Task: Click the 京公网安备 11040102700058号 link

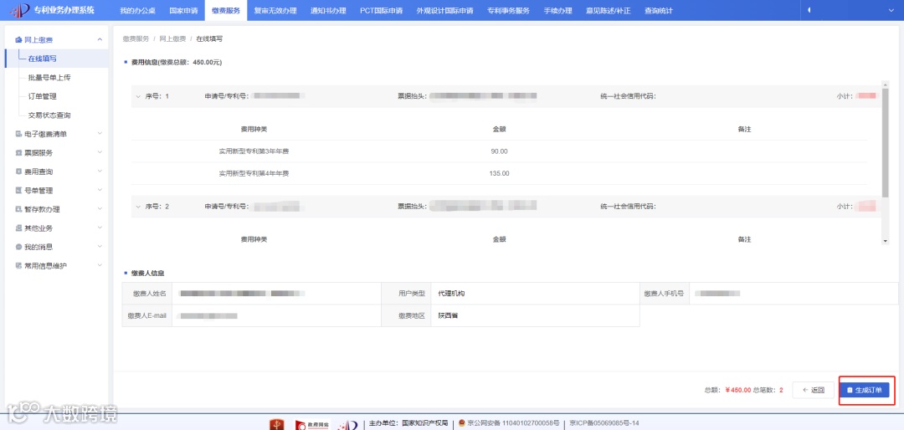Action: pyautogui.click(x=514, y=423)
